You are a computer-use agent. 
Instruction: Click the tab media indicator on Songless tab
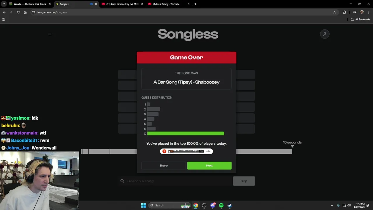(91, 4)
